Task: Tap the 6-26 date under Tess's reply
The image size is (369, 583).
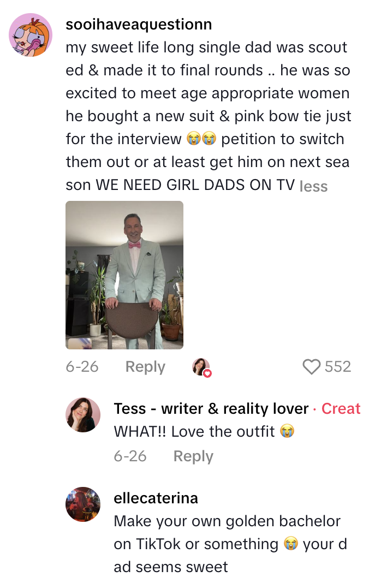Action: point(130,456)
